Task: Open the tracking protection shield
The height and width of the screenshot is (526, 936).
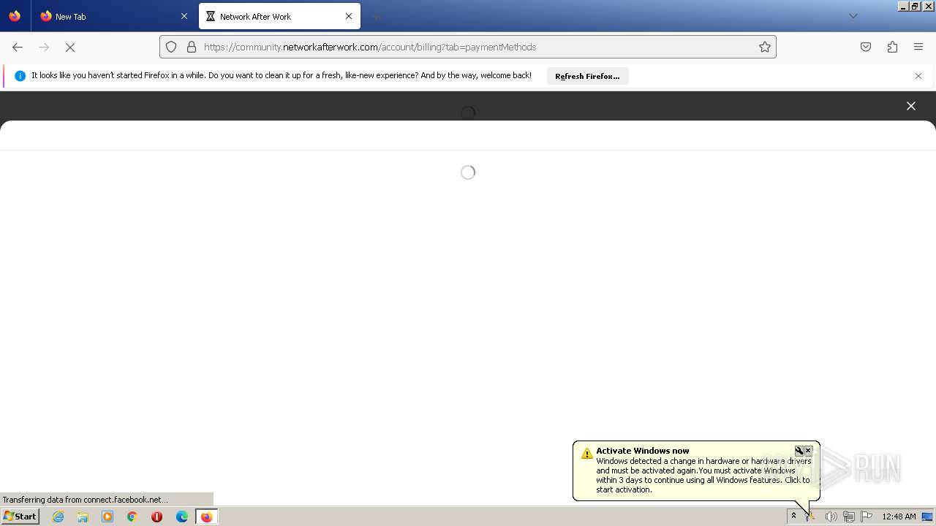Action: click(171, 47)
